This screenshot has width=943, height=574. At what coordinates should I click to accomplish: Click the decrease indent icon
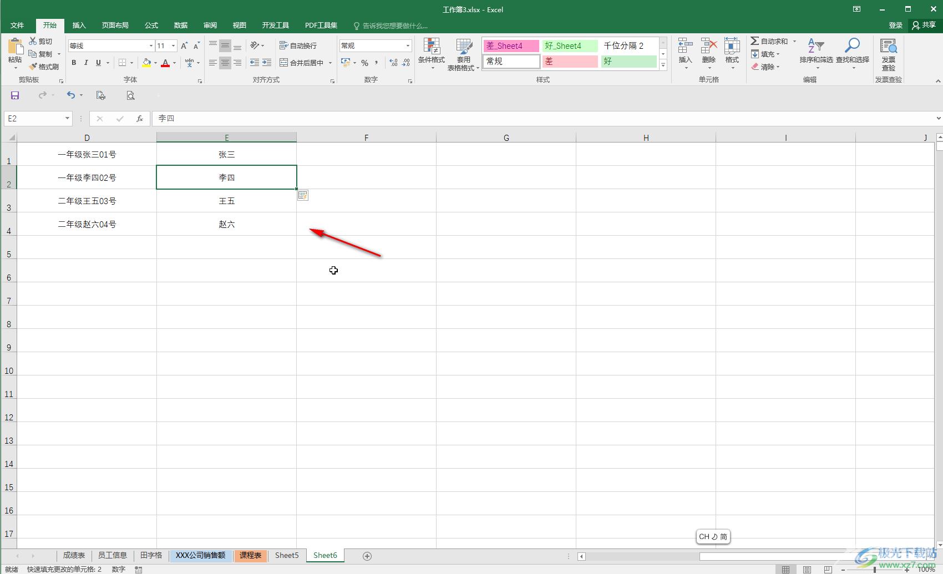255,63
